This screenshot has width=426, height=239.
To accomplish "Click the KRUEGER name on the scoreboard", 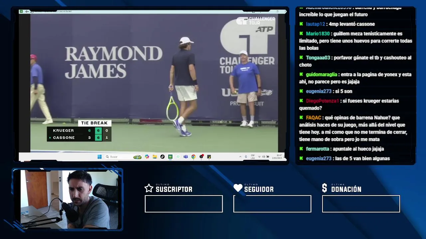I will point(63,130).
